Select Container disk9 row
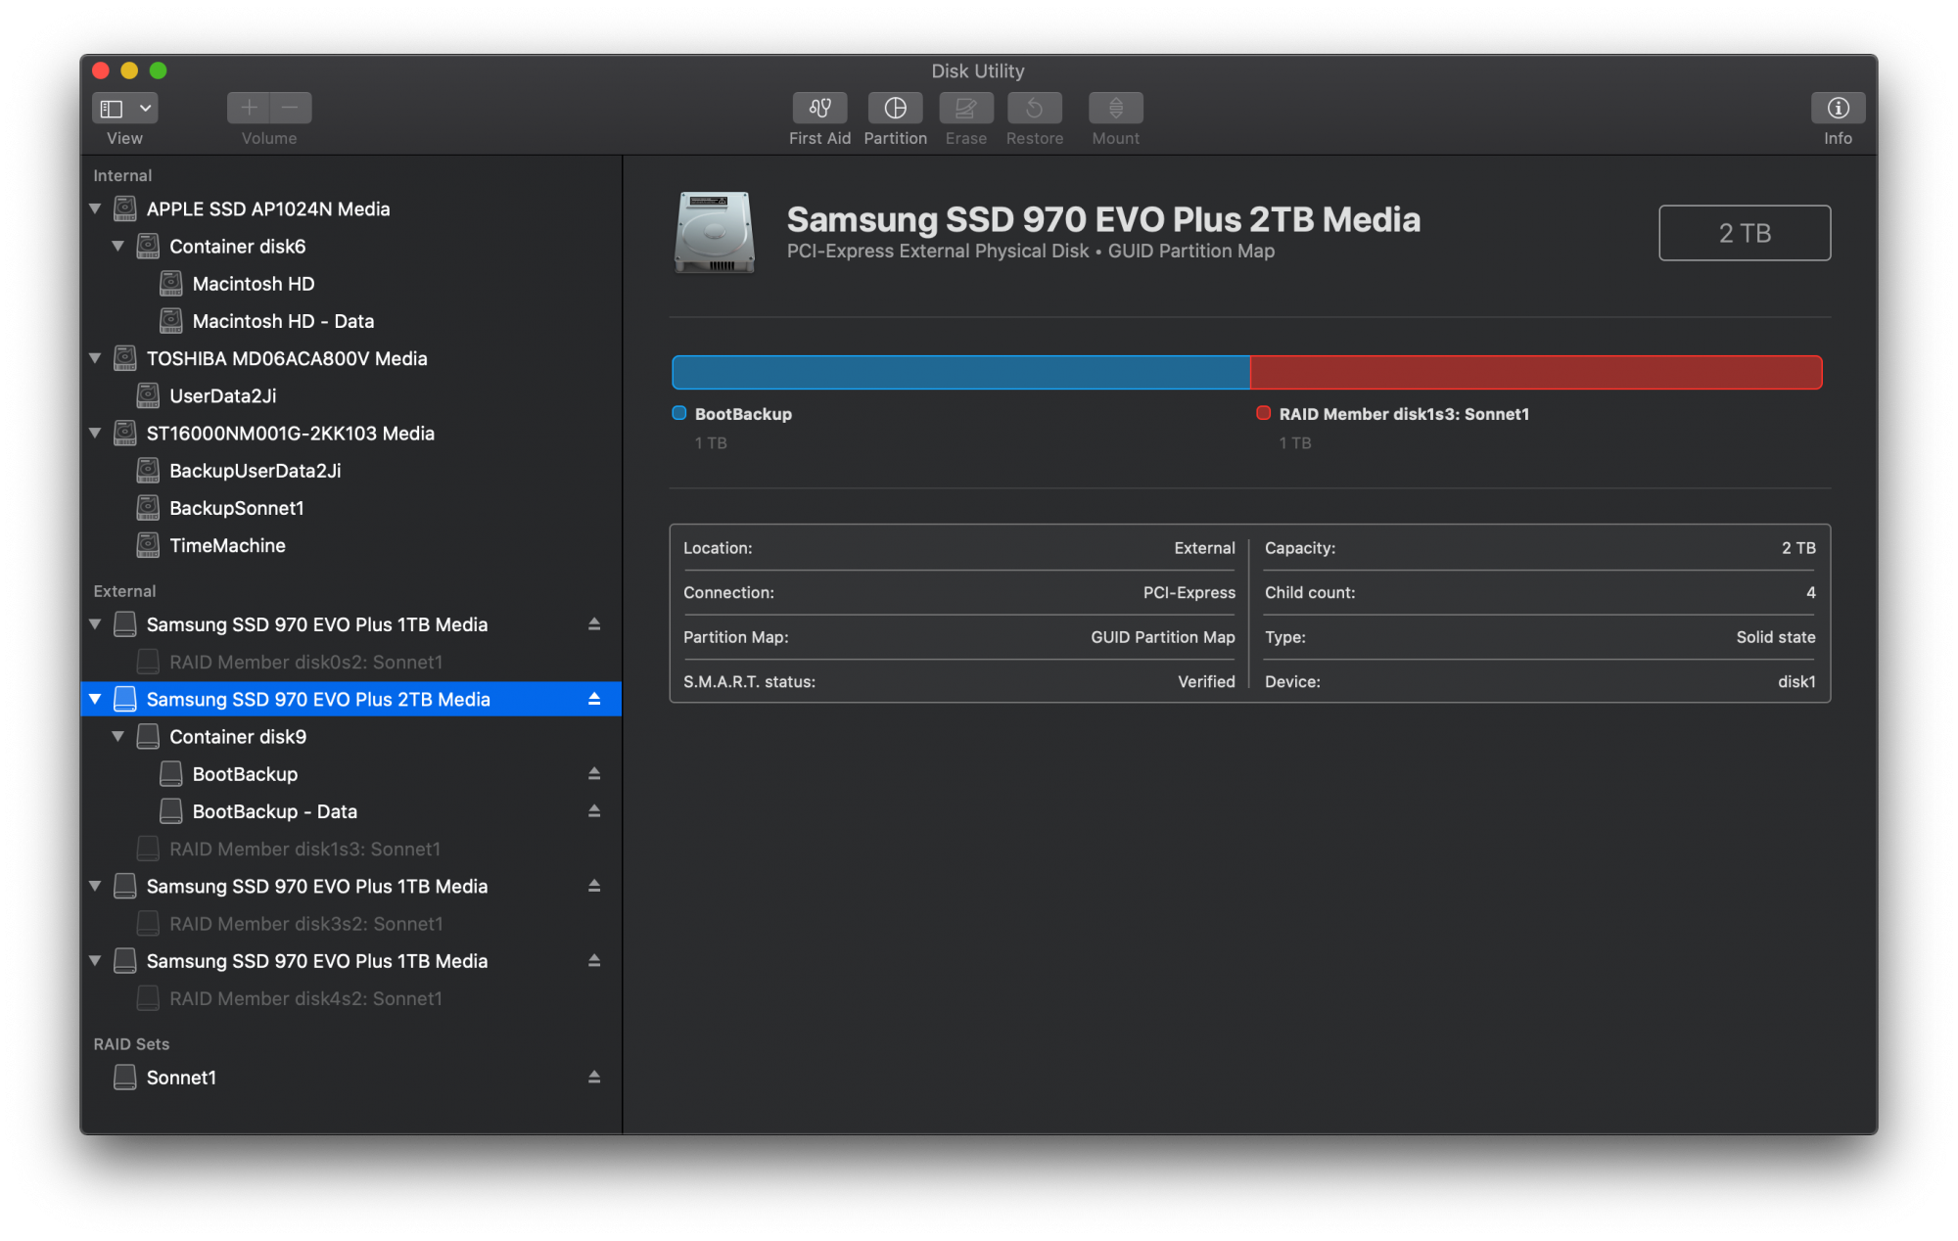This screenshot has width=1958, height=1241. [x=350, y=736]
